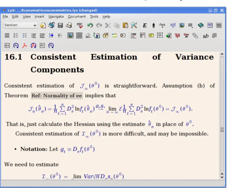Click the 'Ref: Normality of ee' cross-reference inset
227x193 pixels.
point(57,96)
